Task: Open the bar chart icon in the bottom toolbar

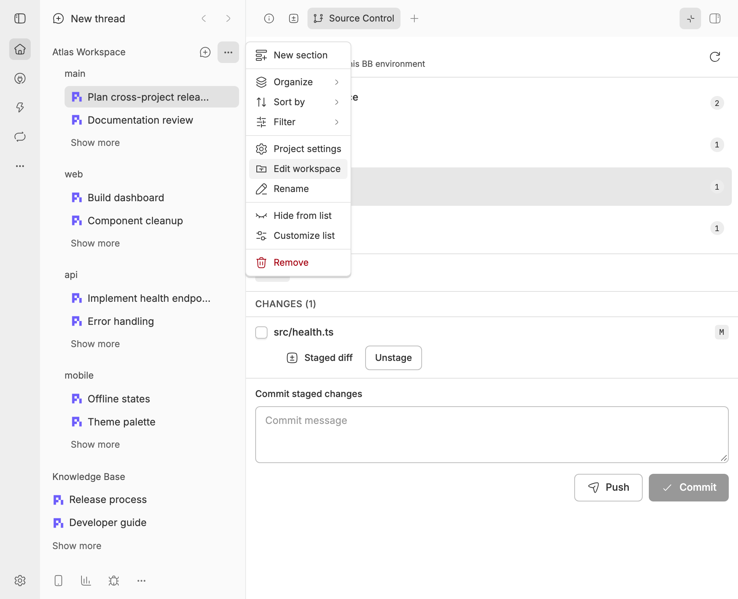Action: point(86,581)
